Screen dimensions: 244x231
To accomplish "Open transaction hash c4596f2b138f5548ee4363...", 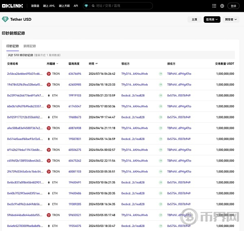I will click(25, 161).
